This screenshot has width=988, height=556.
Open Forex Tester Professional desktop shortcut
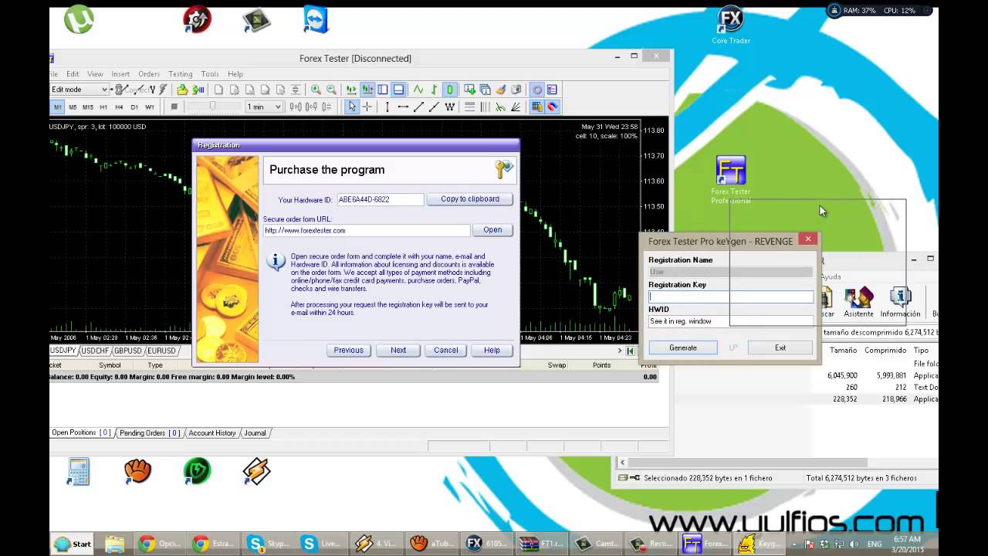pos(730,179)
